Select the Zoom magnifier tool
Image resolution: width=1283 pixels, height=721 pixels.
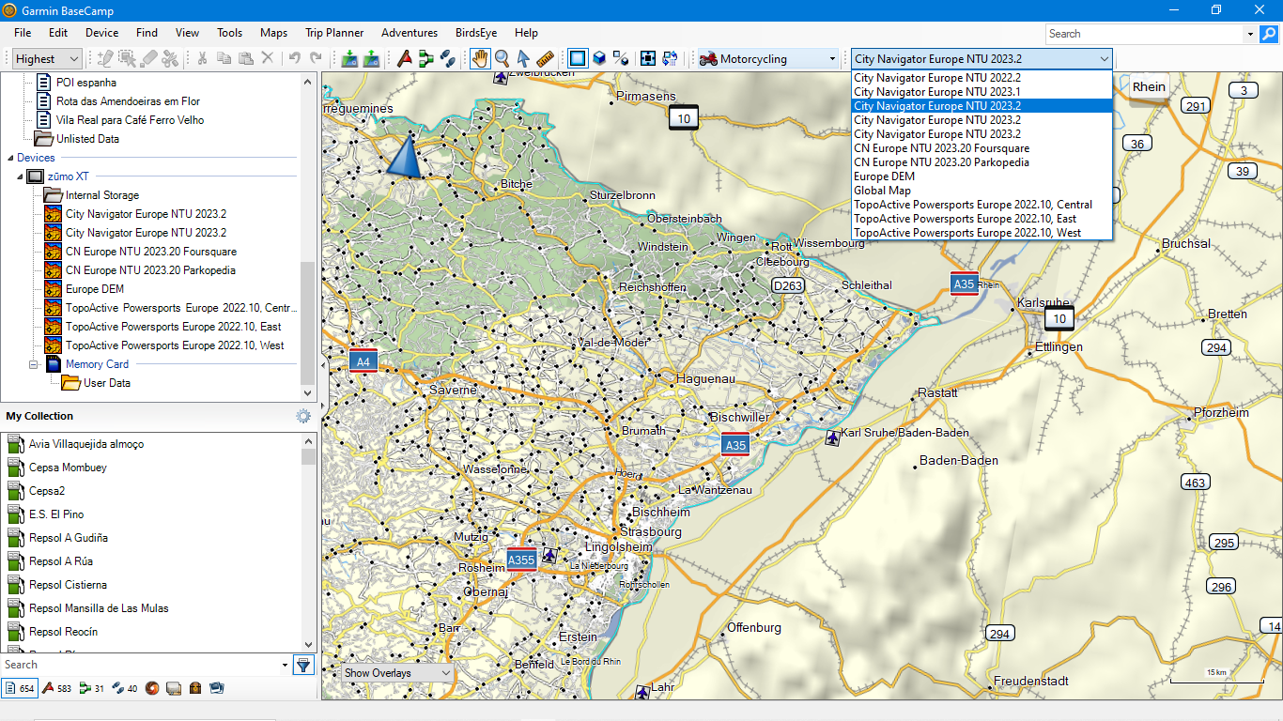pyautogui.click(x=502, y=58)
